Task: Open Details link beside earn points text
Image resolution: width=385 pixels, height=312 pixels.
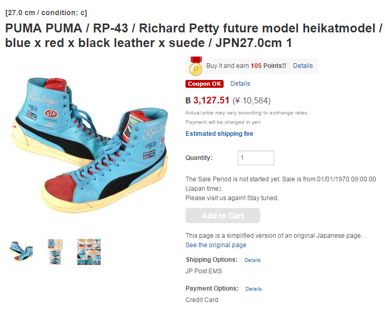Action: pos(302,66)
